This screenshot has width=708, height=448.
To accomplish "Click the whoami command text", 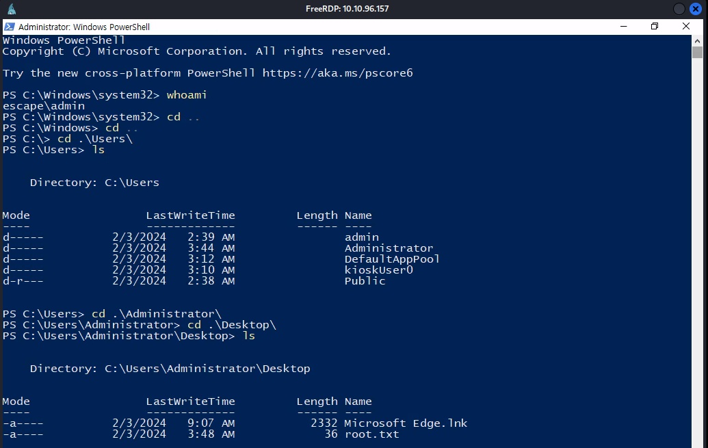I will [x=187, y=95].
